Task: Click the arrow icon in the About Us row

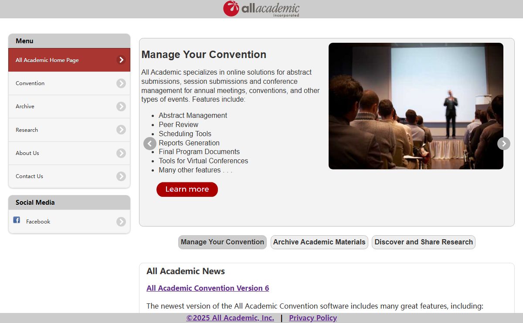Action: 121,153
